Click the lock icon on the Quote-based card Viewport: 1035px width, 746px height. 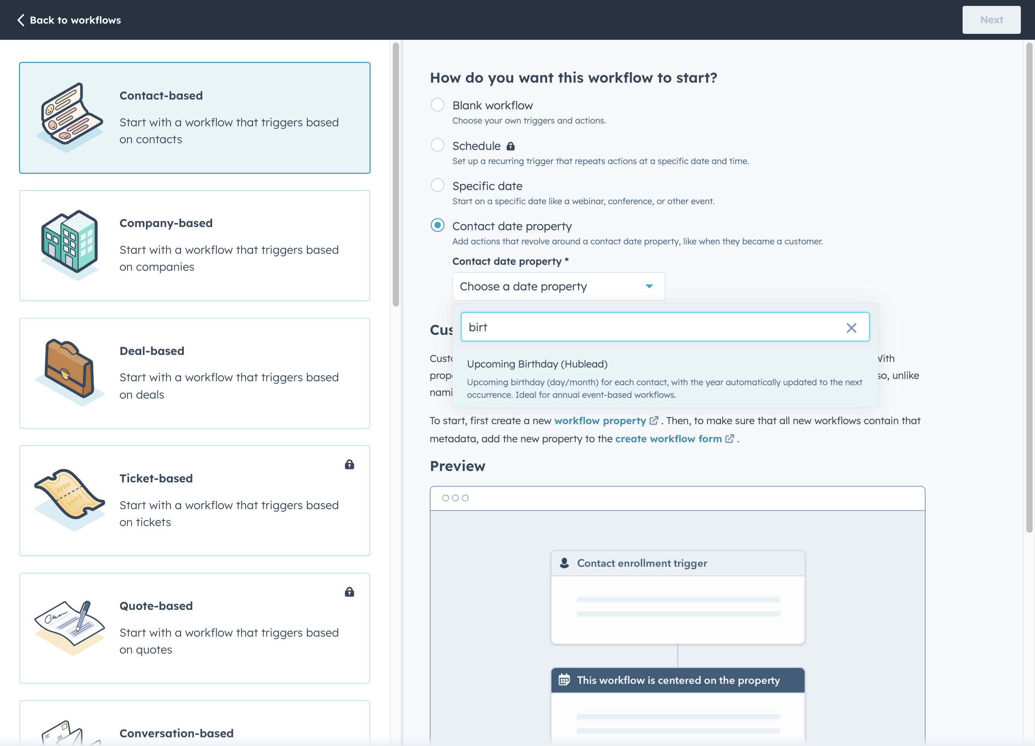point(349,592)
